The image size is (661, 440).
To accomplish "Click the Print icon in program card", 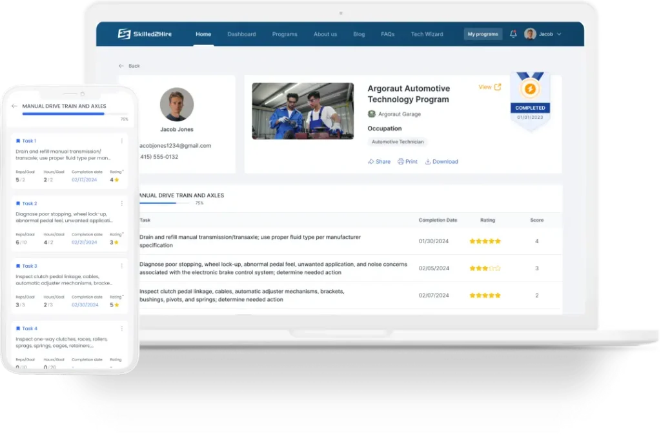I will pyautogui.click(x=401, y=161).
